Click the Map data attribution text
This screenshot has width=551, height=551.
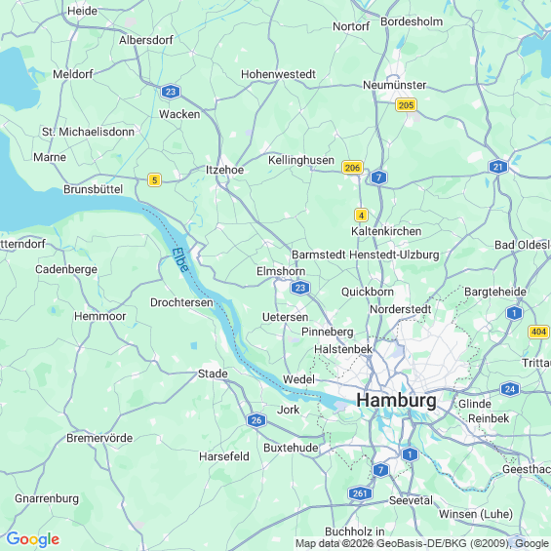click(x=422, y=543)
